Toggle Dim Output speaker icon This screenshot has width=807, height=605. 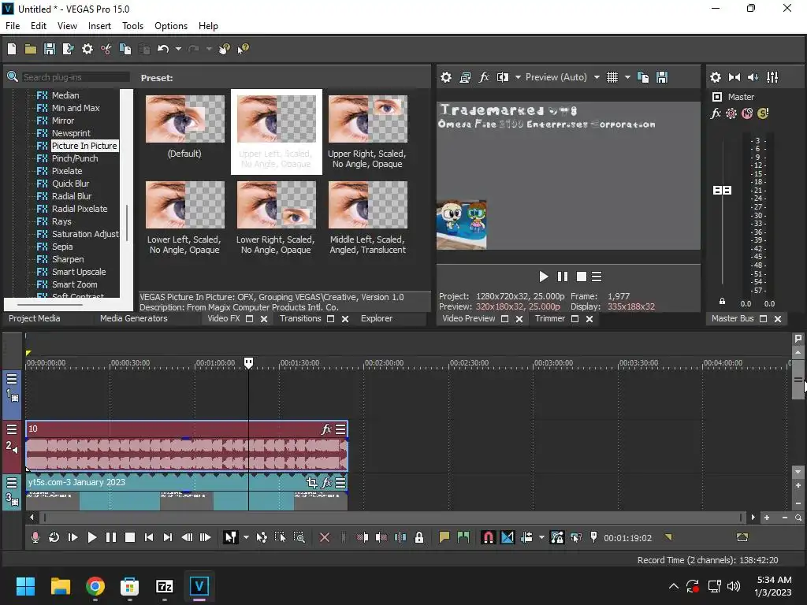[x=753, y=77]
